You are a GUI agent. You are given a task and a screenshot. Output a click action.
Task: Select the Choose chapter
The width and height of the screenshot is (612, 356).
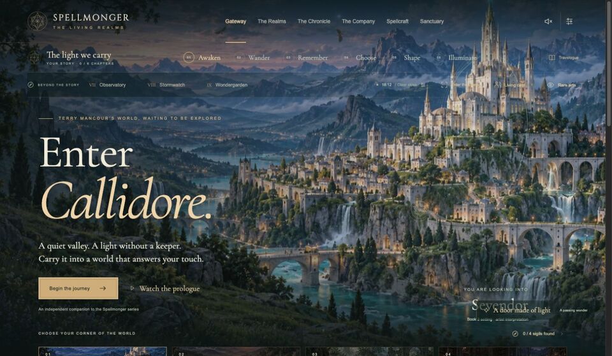(359, 58)
